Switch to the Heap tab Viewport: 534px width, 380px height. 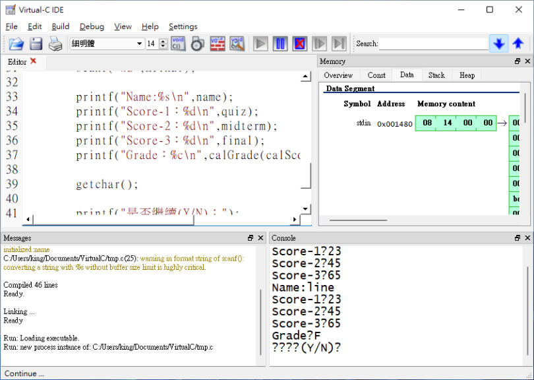467,75
